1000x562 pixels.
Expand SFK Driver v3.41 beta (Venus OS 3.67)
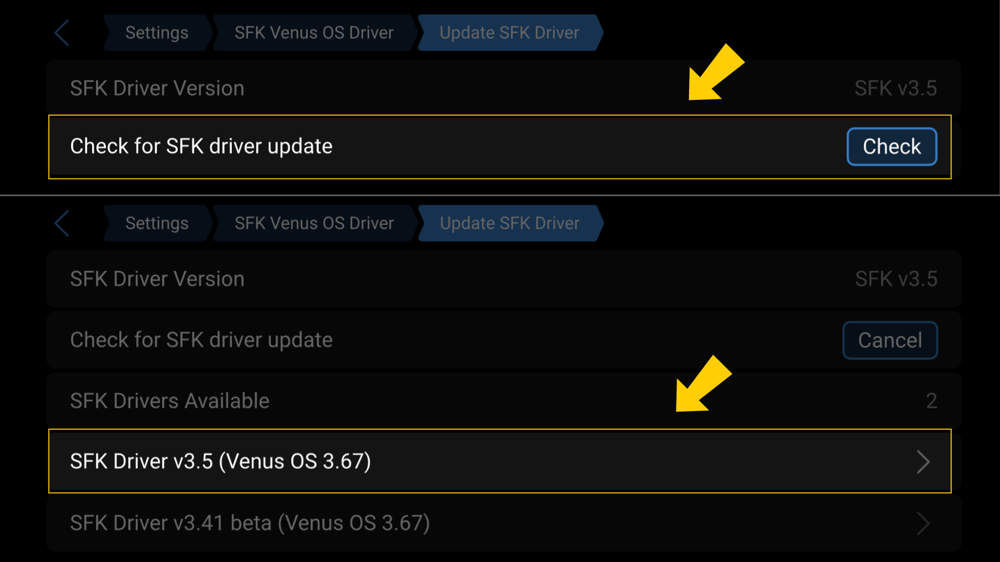coord(417,523)
